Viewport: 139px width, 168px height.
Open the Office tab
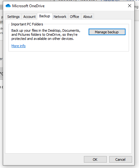(75, 17)
